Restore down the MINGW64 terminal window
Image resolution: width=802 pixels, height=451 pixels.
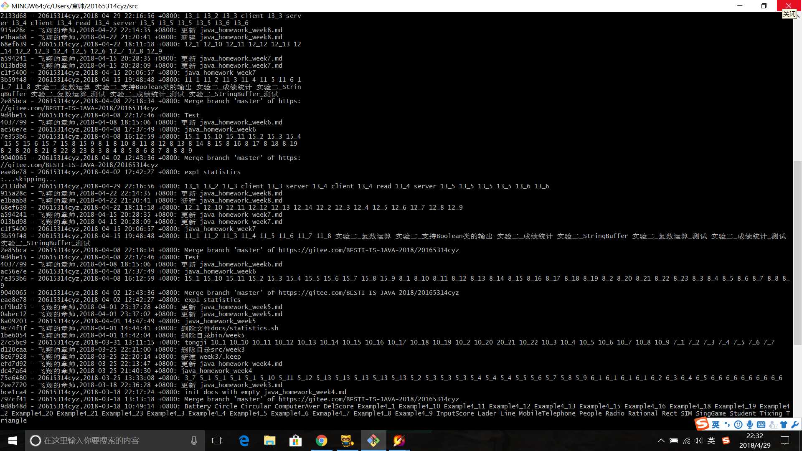tap(764, 6)
